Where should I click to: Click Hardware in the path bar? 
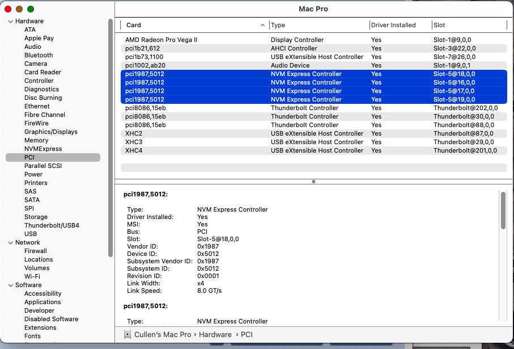coord(215,335)
